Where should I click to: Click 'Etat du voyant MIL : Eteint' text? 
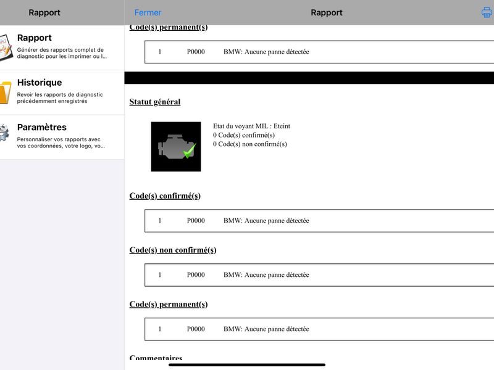pos(251,126)
